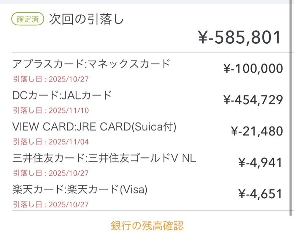
Task: Tap the 三井住友カード 2025/10/27 withdrawal date
Action: pyautogui.click(x=51, y=173)
